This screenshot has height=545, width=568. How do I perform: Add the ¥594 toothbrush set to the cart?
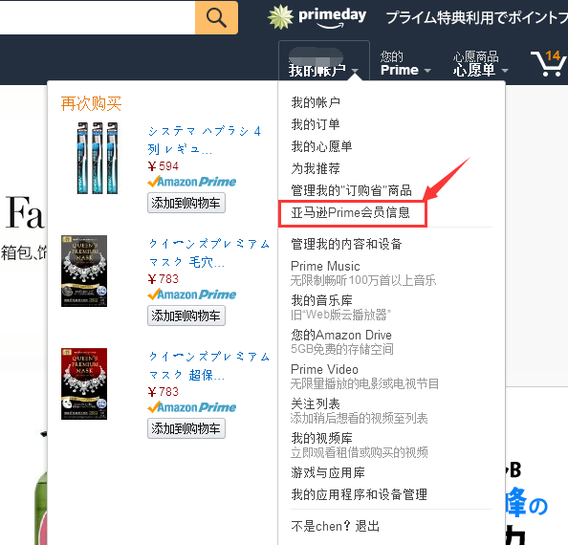[186, 203]
